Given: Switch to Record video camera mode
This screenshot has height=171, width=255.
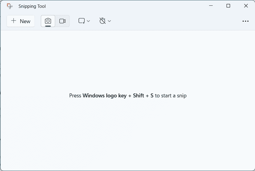Looking at the screenshot, I should [x=62, y=21].
